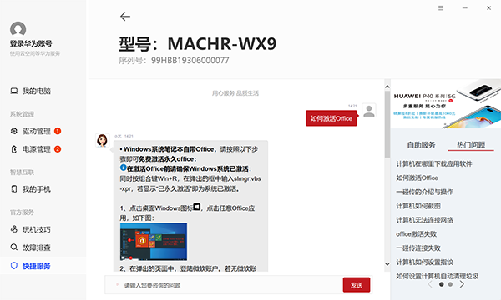Go to next page of hot questions
The height and width of the screenshot is (300, 501).
tap(462, 284)
